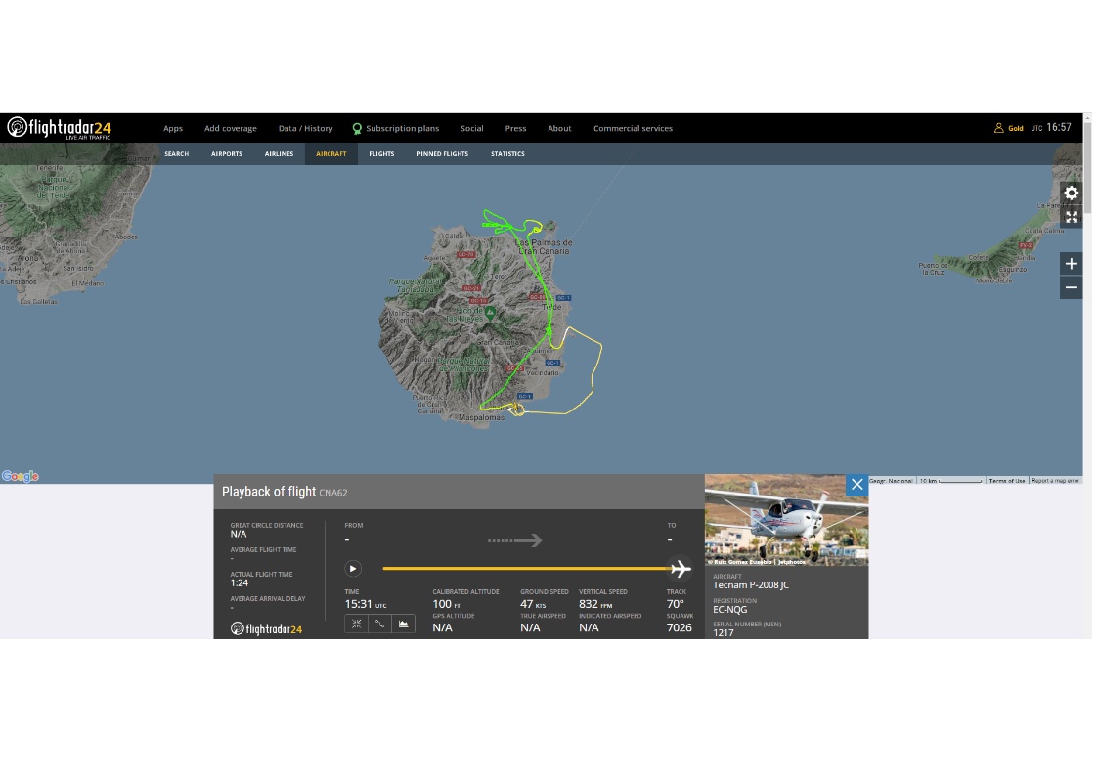Screen dimensions: 1098x776
Task: Open the Social menu
Action: pos(472,128)
